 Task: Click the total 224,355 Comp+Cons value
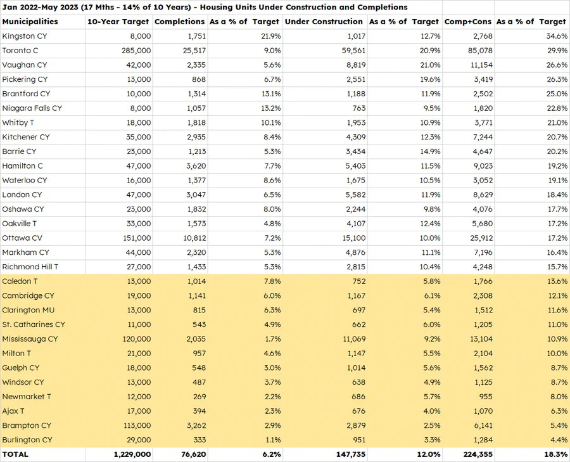pos(478,454)
